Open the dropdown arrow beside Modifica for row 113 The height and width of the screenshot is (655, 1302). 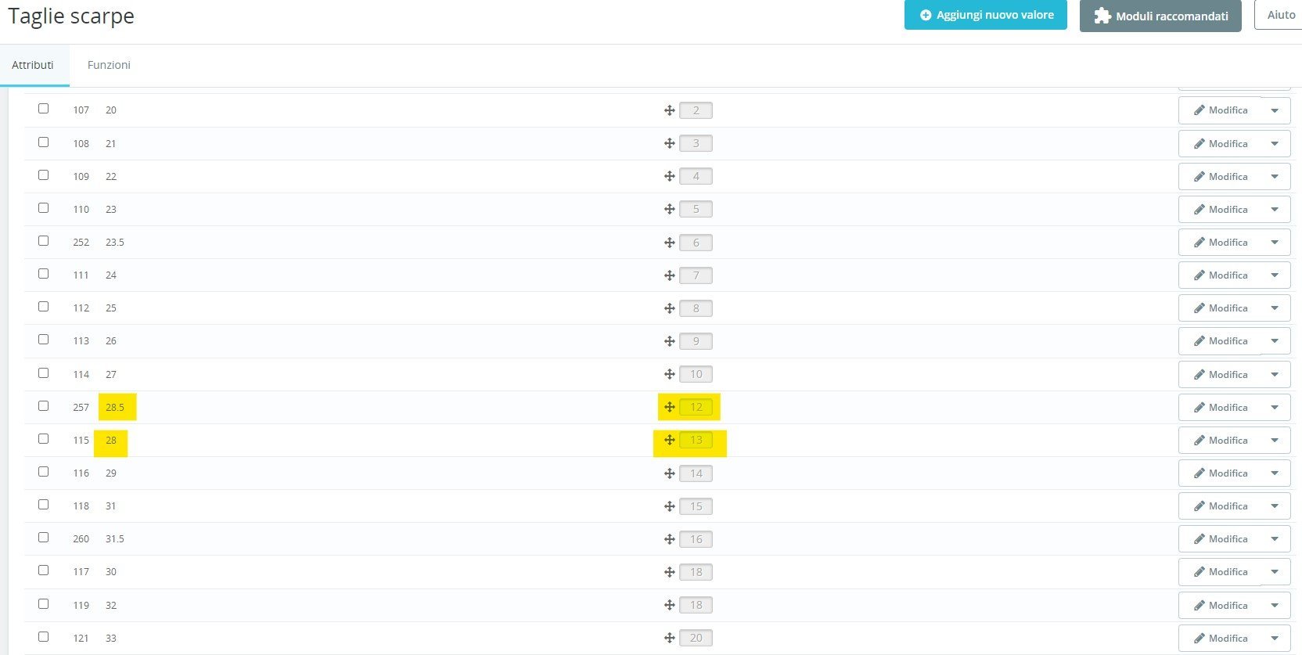coord(1275,341)
